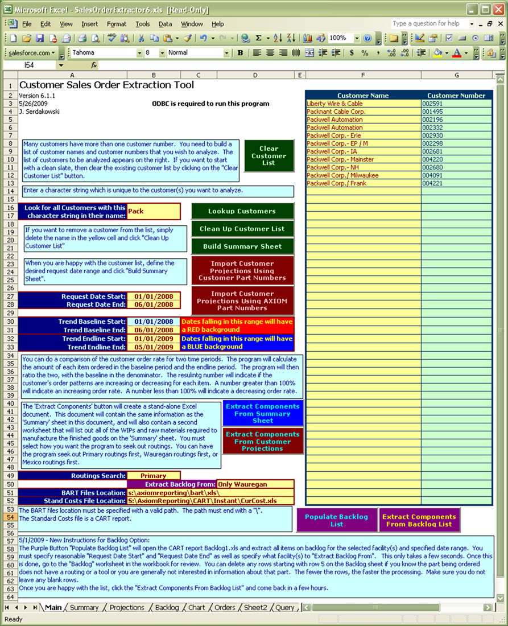Align text right
The width and height of the screenshot is (508, 626).
point(283,53)
